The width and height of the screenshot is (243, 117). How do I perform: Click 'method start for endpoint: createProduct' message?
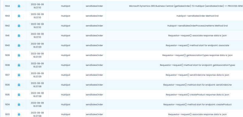[197, 105]
